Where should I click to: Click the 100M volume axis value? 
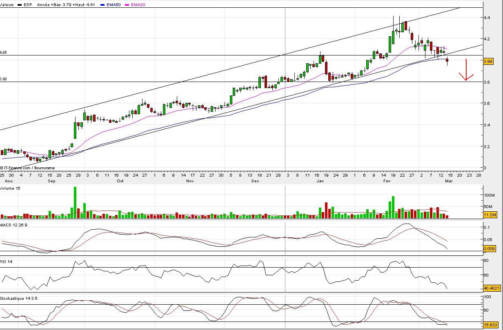[489, 195]
